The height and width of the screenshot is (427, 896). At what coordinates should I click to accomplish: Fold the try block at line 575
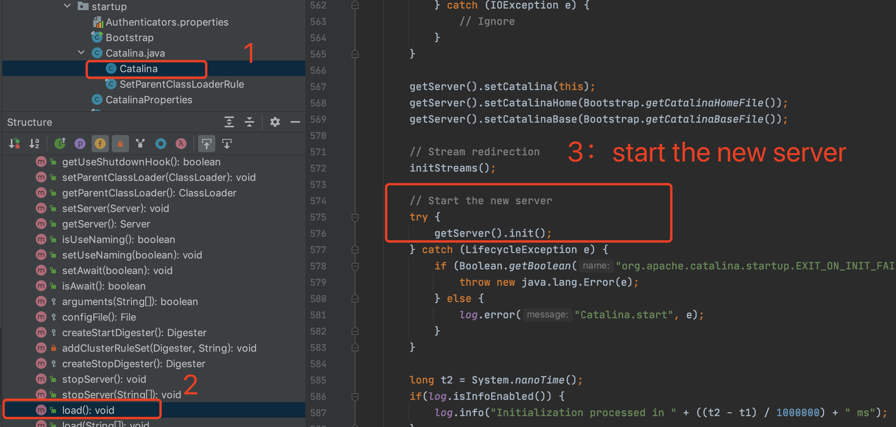355,217
